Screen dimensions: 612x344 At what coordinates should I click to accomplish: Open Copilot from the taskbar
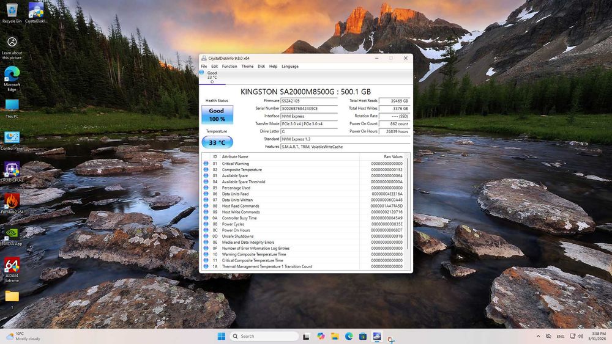tap(321, 336)
